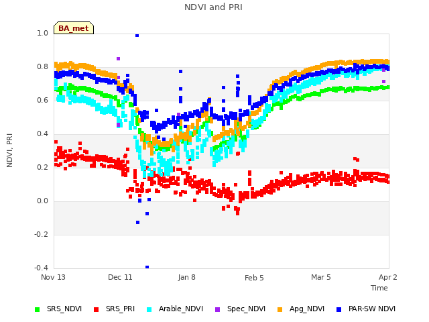Screen dimensions: 429x322
Task: Click the Jan 8 x-axis tick label
Action: coord(186,277)
